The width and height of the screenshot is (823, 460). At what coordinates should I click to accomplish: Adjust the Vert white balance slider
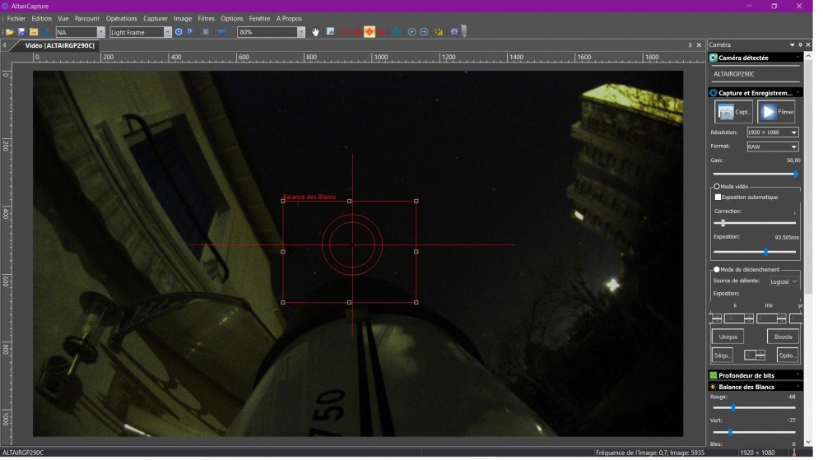coord(755,433)
